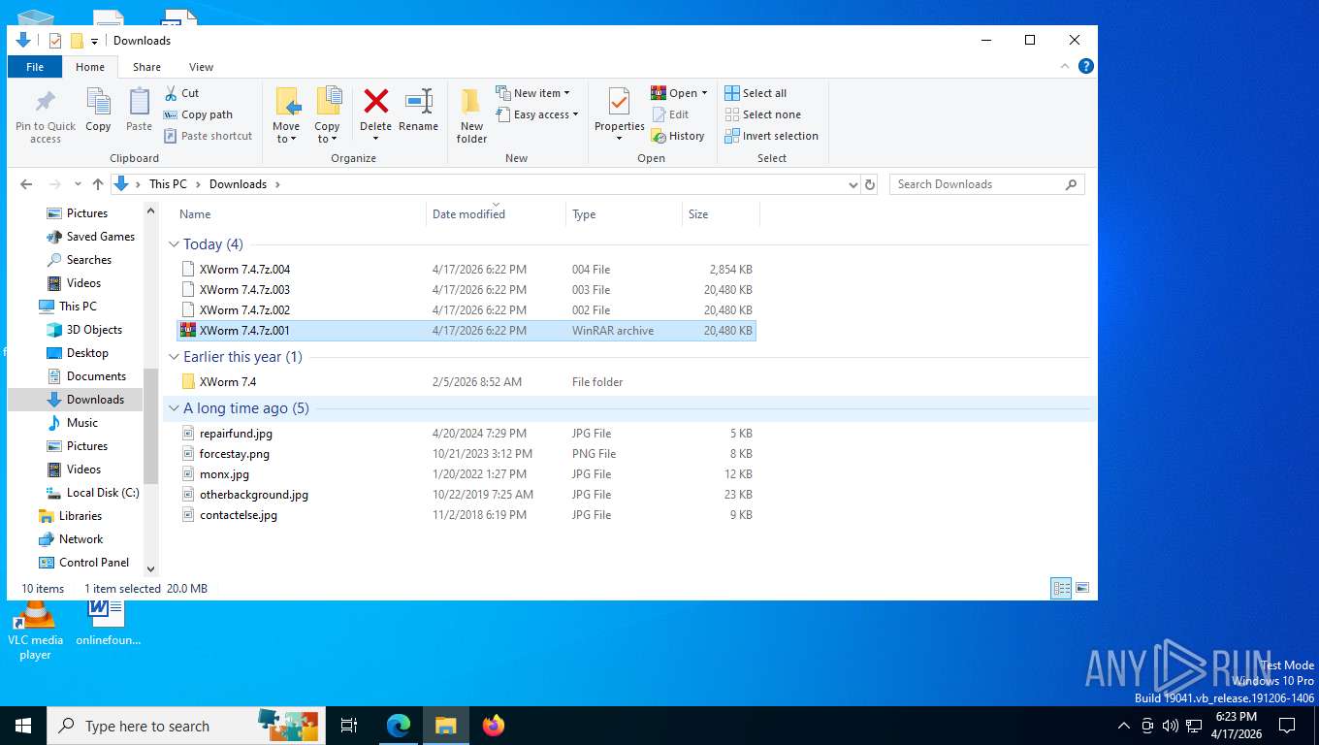The image size is (1319, 745).
Task: Collapse A long time ago group
Action: tap(174, 408)
